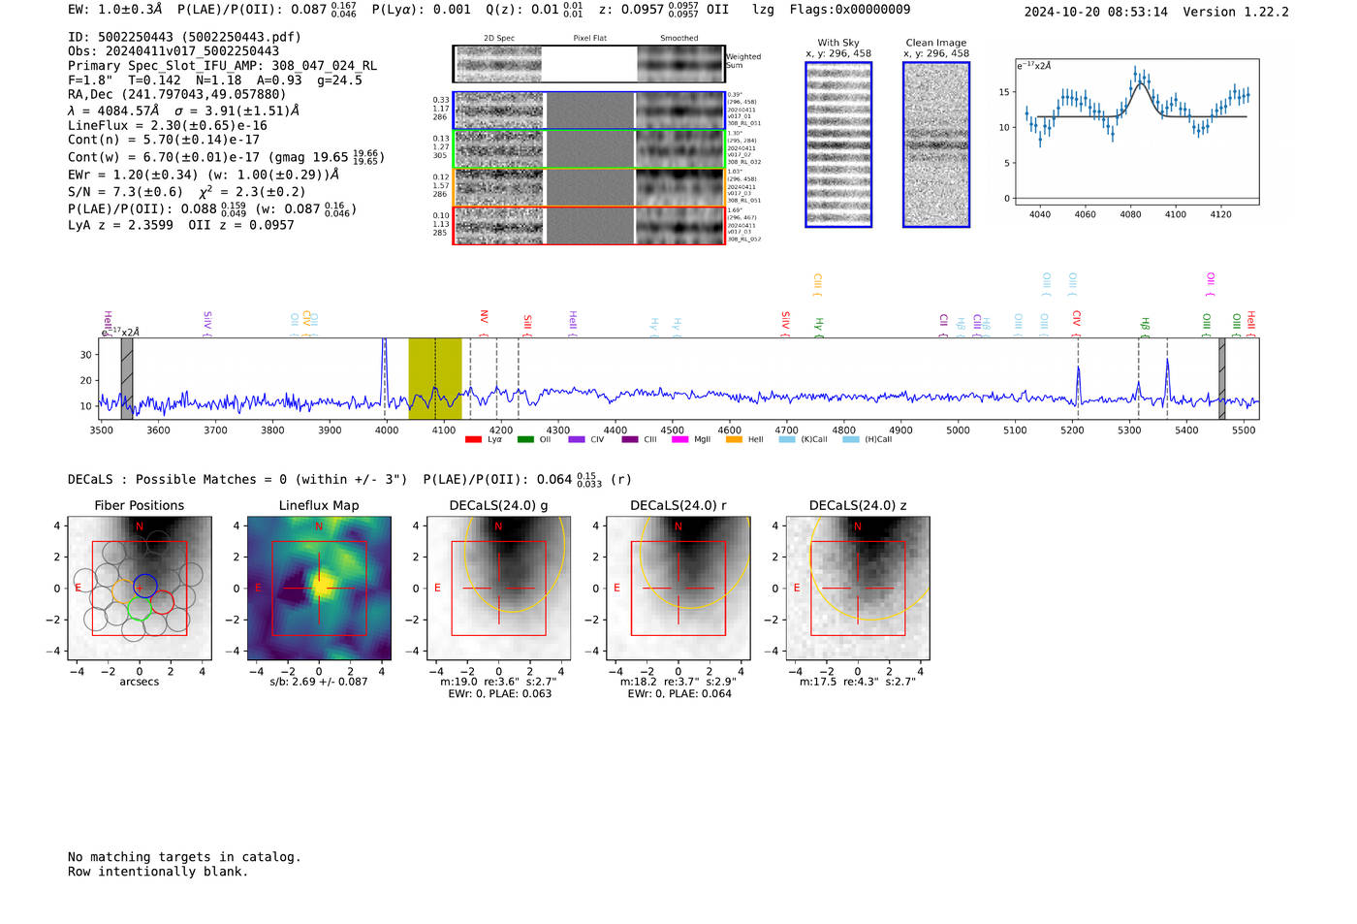The width and height of the screenshot is (1357, 924).
Task: Open the DECaLS(24.0) z cutout
Action: coord(858,589)
